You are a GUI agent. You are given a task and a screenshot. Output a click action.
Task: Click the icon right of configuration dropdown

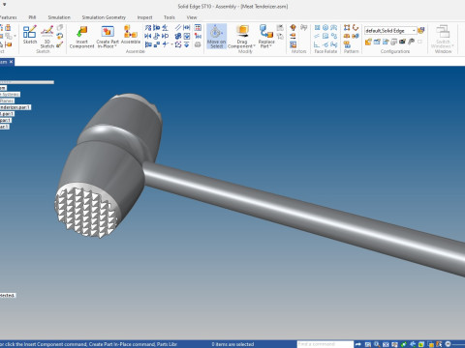coord(421,31)
